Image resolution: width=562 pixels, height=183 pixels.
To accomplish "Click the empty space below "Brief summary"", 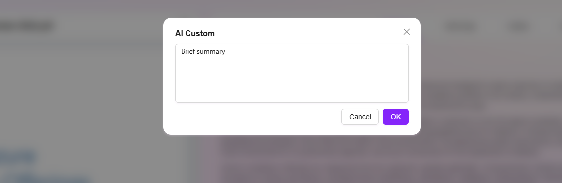I will pyautogui.click(x=292, y=81).
